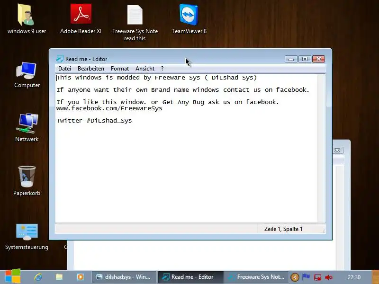Click the Twitter #DiLshad_Sys line
379x284 pixels.
click(94, 121)
